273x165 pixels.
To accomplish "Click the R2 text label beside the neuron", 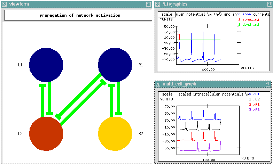I will point(141,134).
